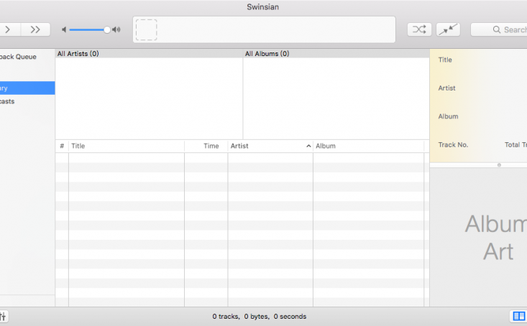Image resolution: width=527 pixels, height=326 pixels.
Task: Adjust the volume slider knob
Action: (x=107, y=30)
